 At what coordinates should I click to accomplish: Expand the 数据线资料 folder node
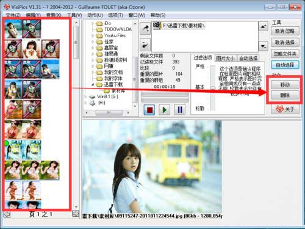click(x=93, y=60)
